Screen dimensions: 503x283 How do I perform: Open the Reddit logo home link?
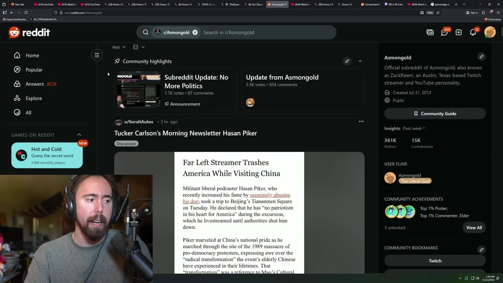pos(29,32)
